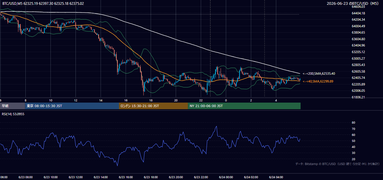Screen dimensions: 383x180
Task: Click price axis label 63604.80
Action: pyautogui.click(x=358, y=39)
